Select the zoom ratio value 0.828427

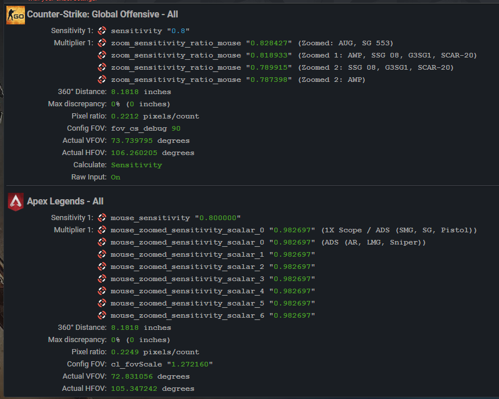click(x=269, y=43)
